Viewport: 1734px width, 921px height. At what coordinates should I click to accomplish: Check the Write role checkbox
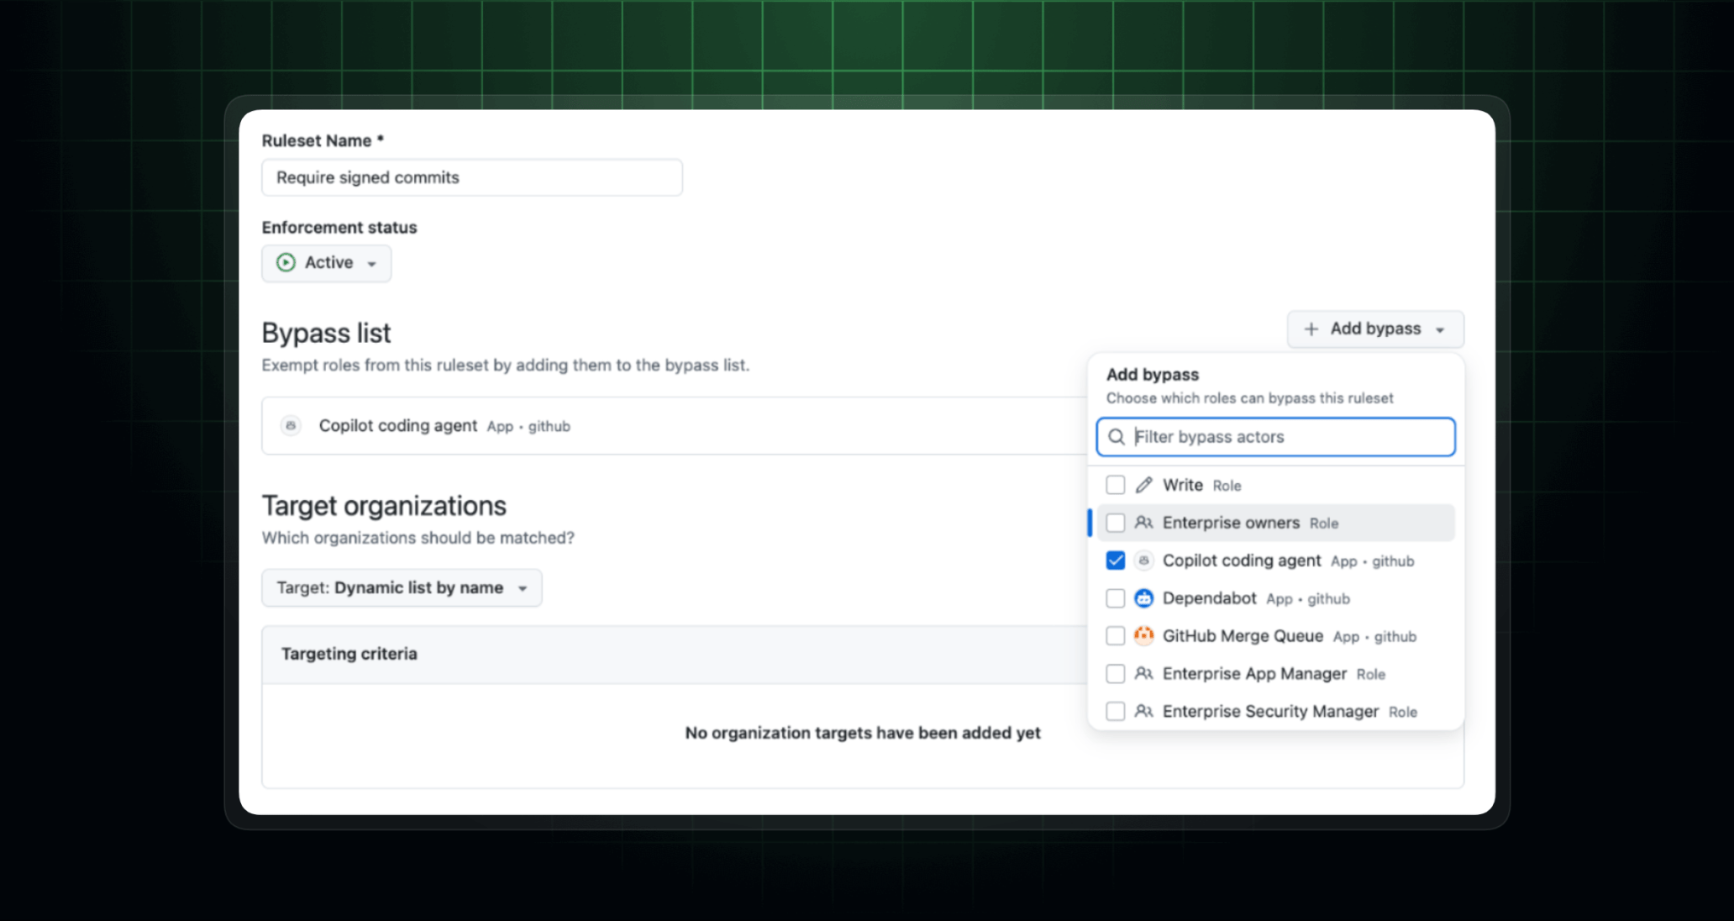click(x=1115, y=485)
